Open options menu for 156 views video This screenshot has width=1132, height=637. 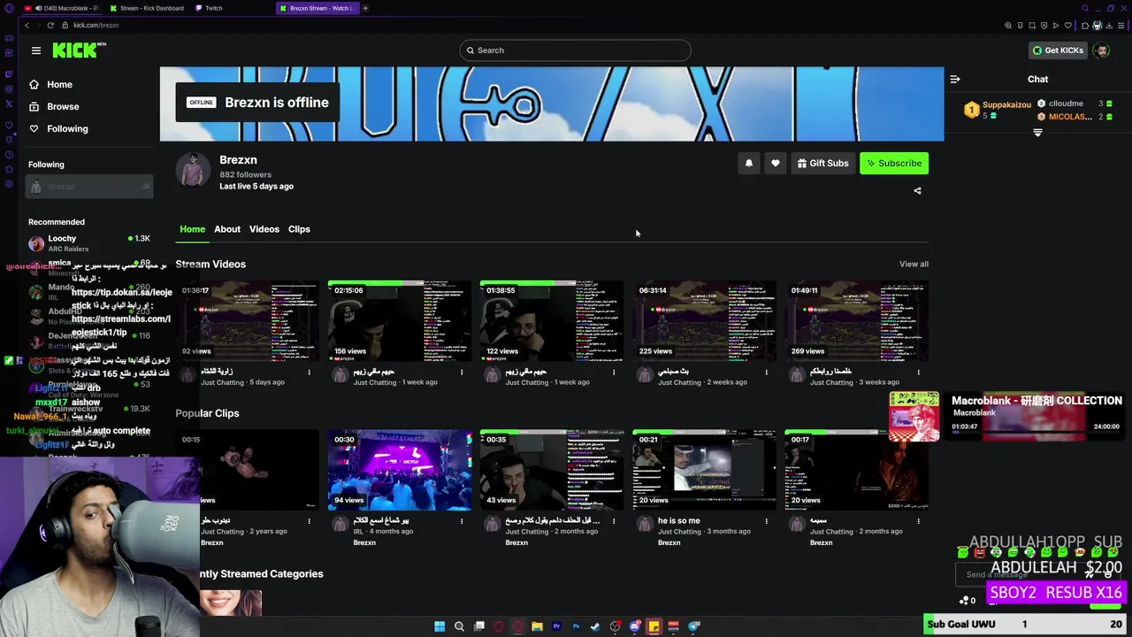click(462, 372)
